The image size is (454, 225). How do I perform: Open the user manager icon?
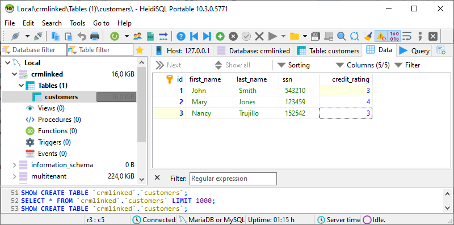tap(137, 36)
